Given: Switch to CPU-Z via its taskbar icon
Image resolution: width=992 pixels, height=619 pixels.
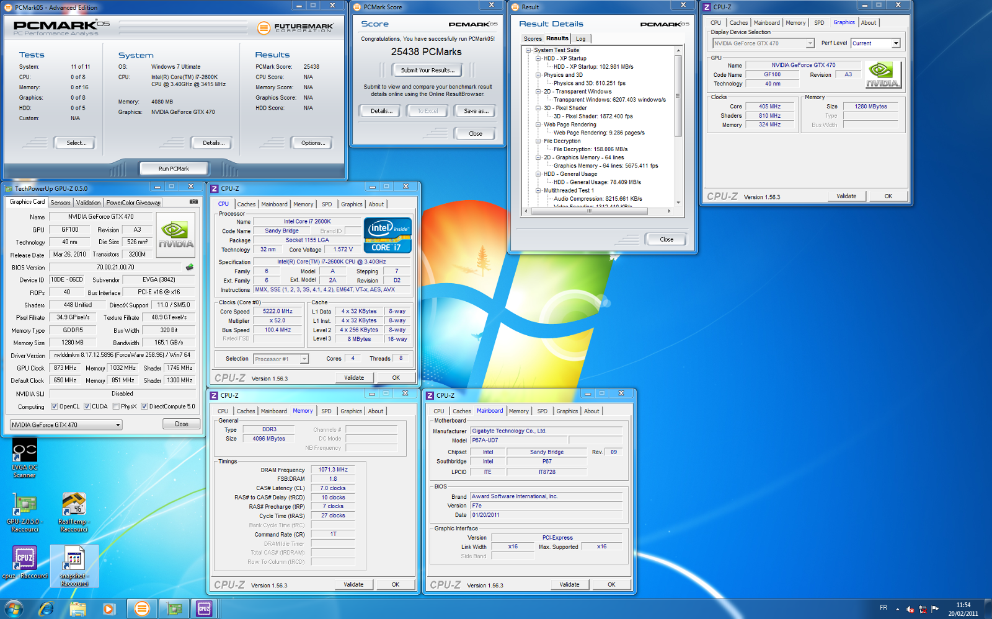Looking at the screenshot, I should click(204, 608).
